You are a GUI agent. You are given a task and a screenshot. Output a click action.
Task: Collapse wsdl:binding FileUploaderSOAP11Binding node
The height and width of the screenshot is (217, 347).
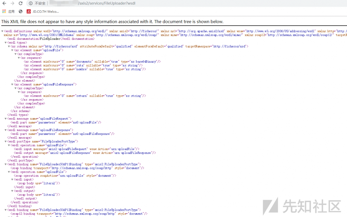pyautogui.click(x=6, y=164)
